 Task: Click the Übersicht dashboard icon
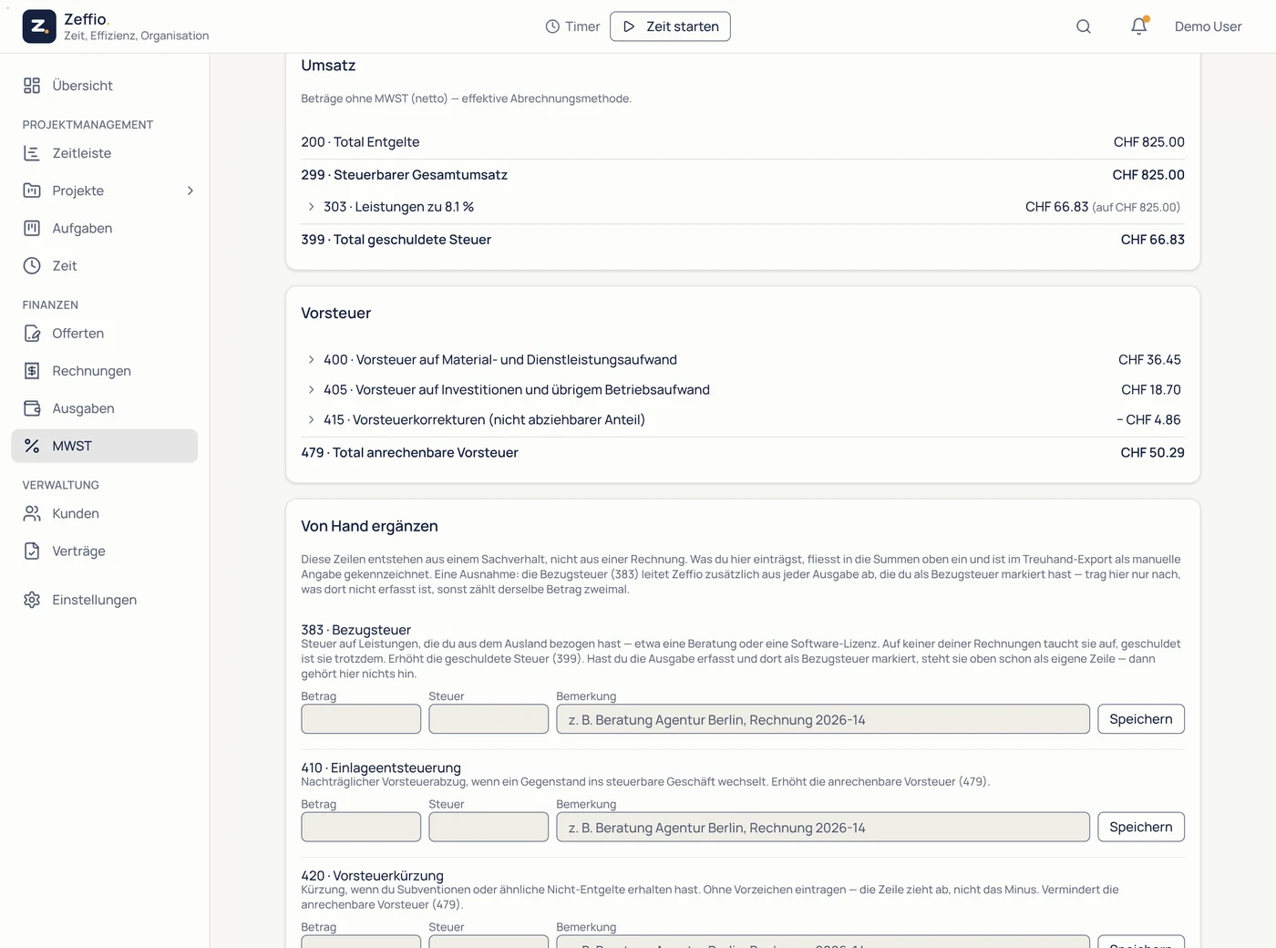[x=32, y=86]
